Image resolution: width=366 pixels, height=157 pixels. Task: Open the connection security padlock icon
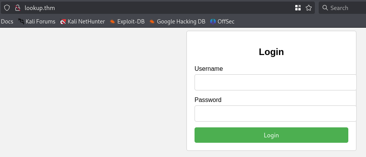(x=17, y=8)
